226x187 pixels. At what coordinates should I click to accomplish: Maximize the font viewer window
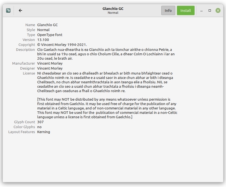[210, 10]
